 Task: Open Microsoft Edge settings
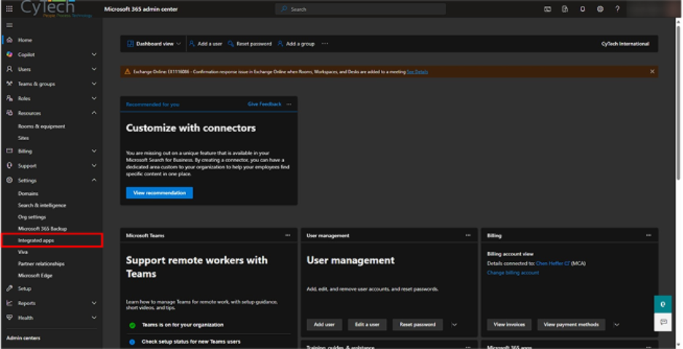35,275
